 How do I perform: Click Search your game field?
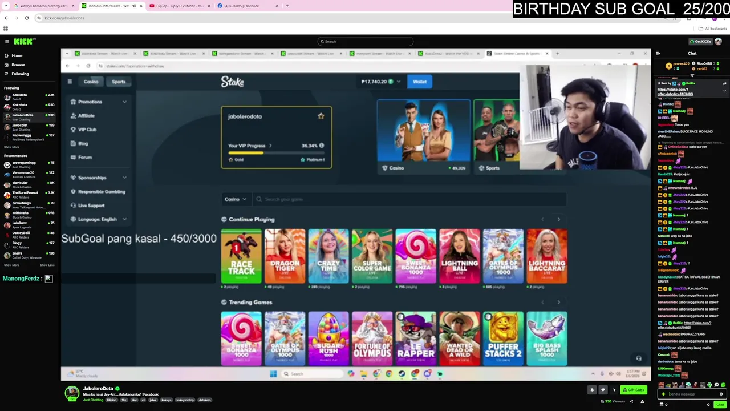coord(408,199)
